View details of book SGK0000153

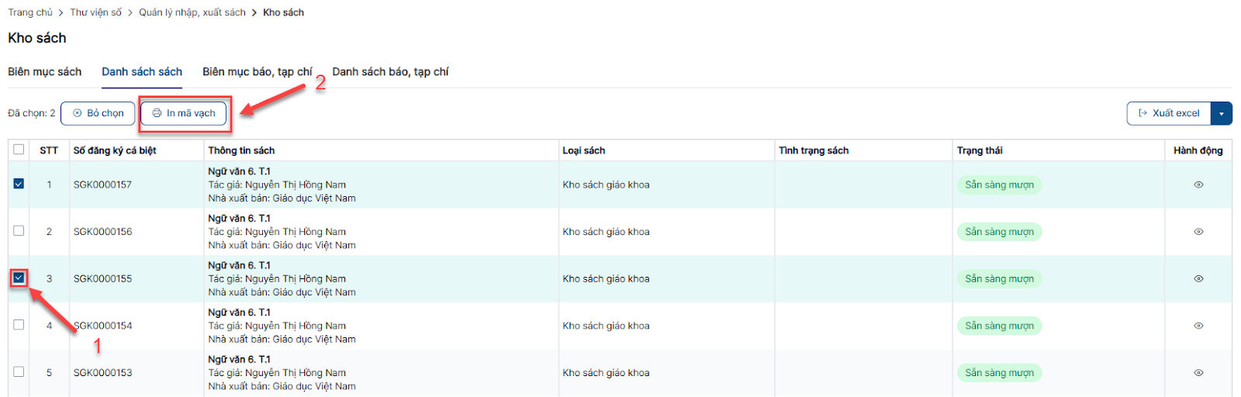point(1198,373)
